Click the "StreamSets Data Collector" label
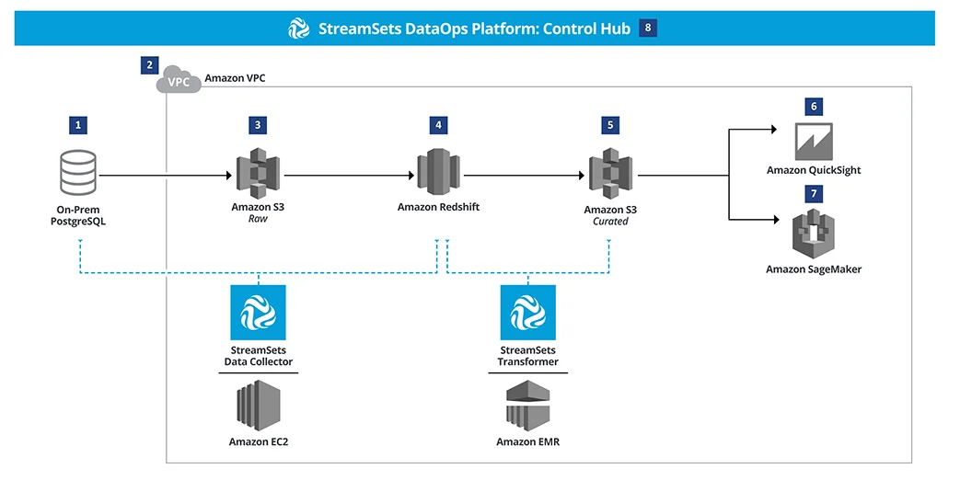 coord(259,356)
